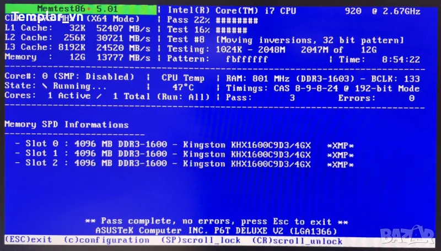Image resolution: width=441 pixels, height=251 pixels.
Task: Click the *XMP* tag on Slot 2
Action: click(x=340, y=164)
